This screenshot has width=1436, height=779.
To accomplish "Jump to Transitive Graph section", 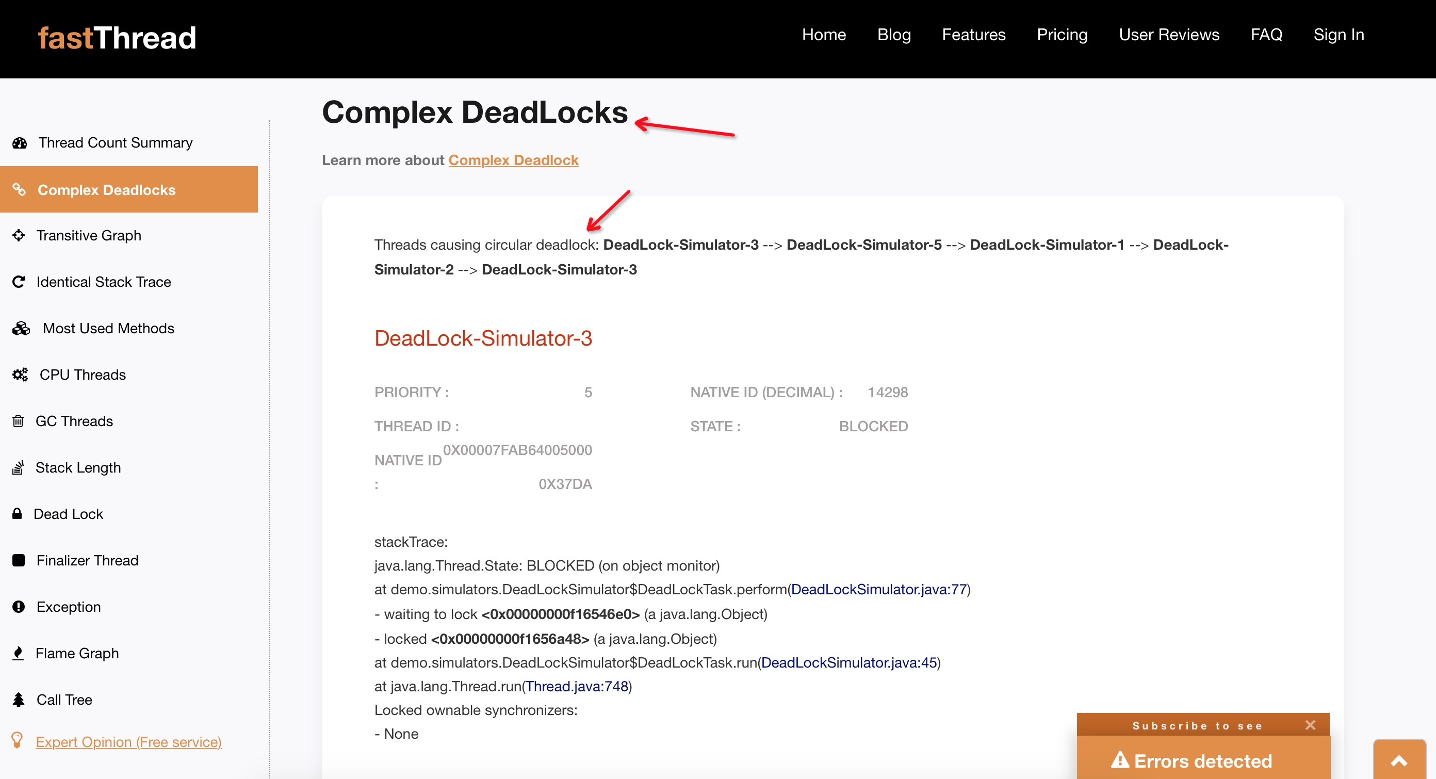I will click(x=89, y=235).
